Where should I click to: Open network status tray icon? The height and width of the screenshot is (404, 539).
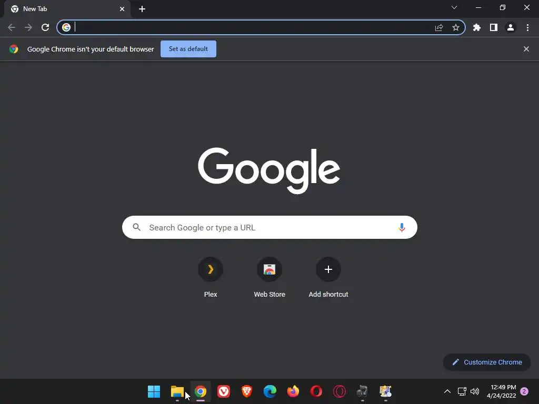tap(462, 391)
